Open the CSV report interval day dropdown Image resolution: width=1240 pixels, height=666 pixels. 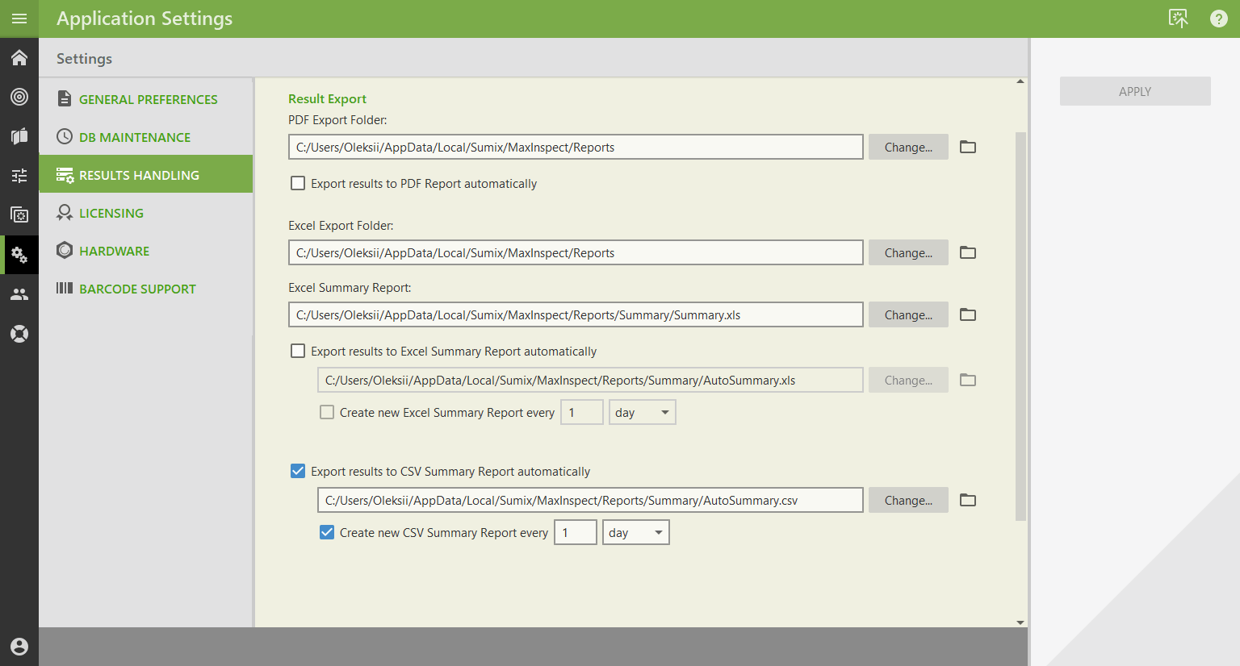pos(635,532)
